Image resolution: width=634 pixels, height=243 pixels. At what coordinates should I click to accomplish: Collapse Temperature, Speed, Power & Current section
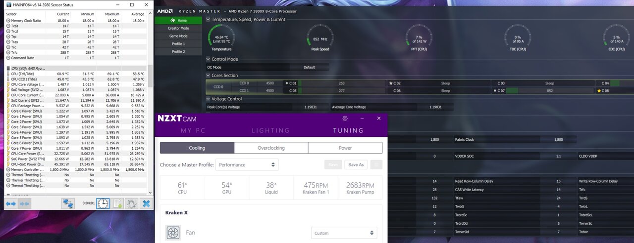pos(208,19)
